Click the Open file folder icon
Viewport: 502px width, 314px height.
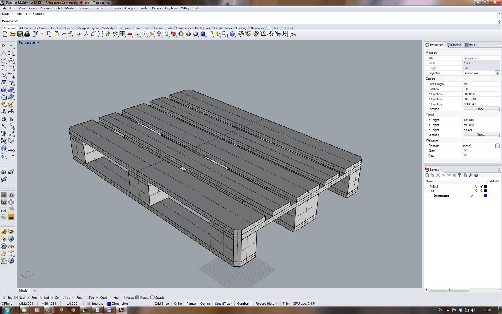[12, 34]
